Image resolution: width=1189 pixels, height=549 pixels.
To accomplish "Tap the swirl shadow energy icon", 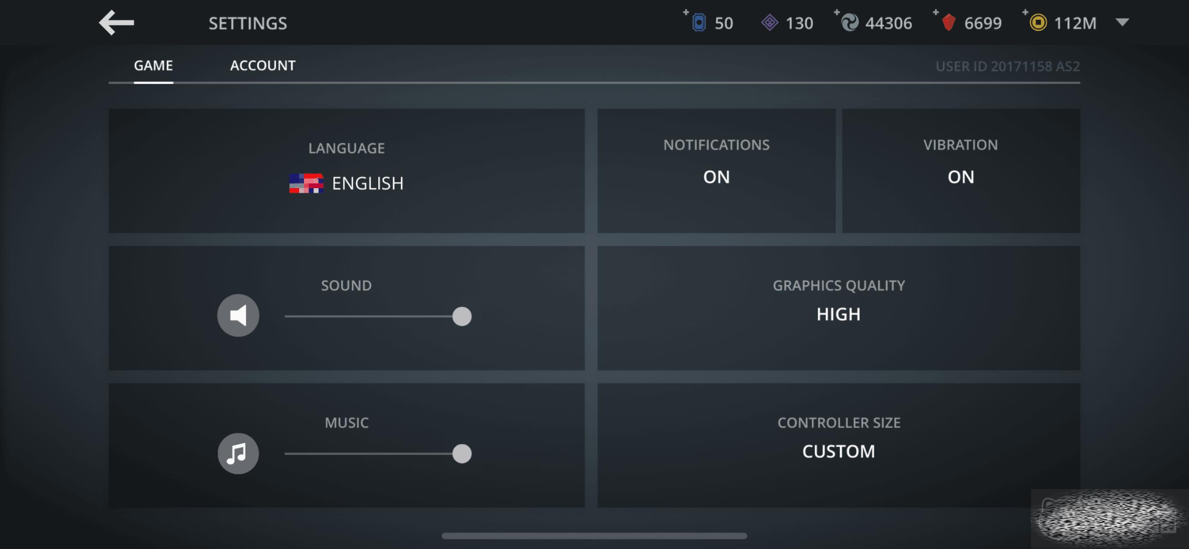I will coord(850,23).
